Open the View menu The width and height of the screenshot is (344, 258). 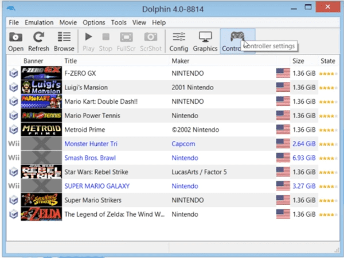pos(139,22)
